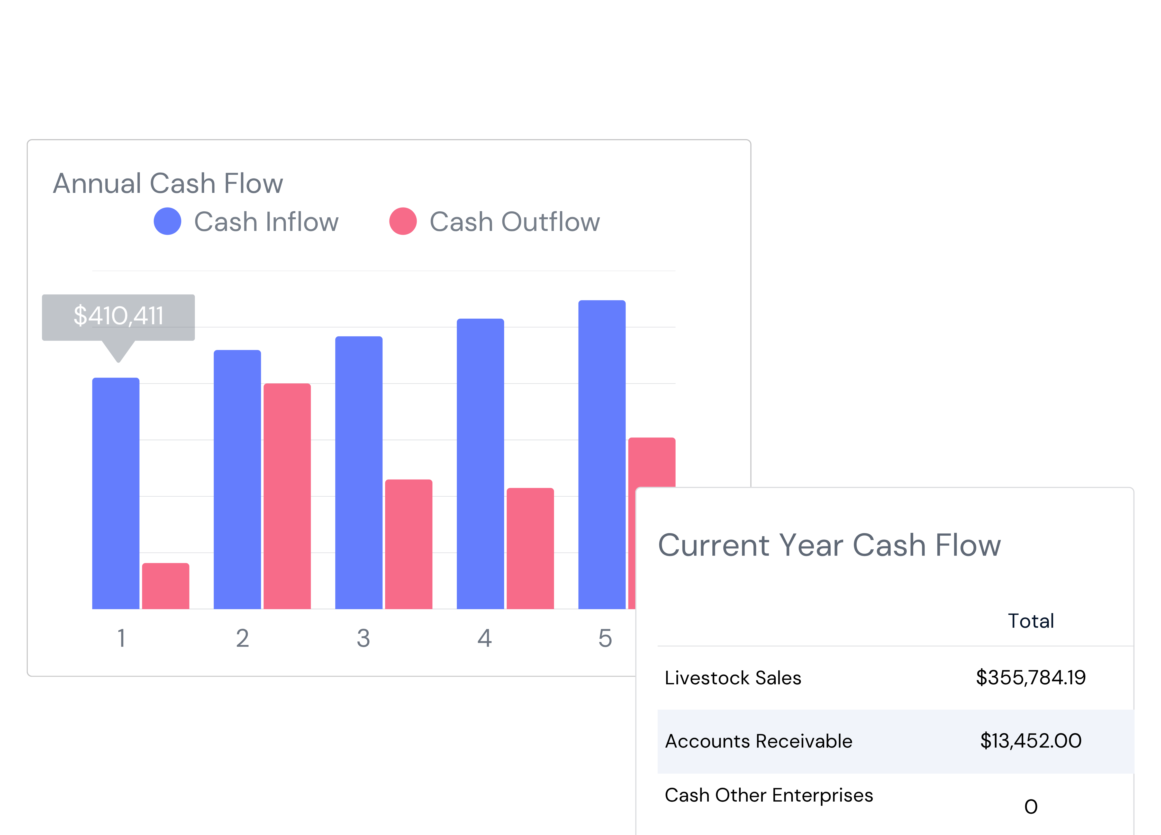Select the year 1 pink outflow bar
The image size is (1161, 835).
pyautogui.click(x=166, y=586)
